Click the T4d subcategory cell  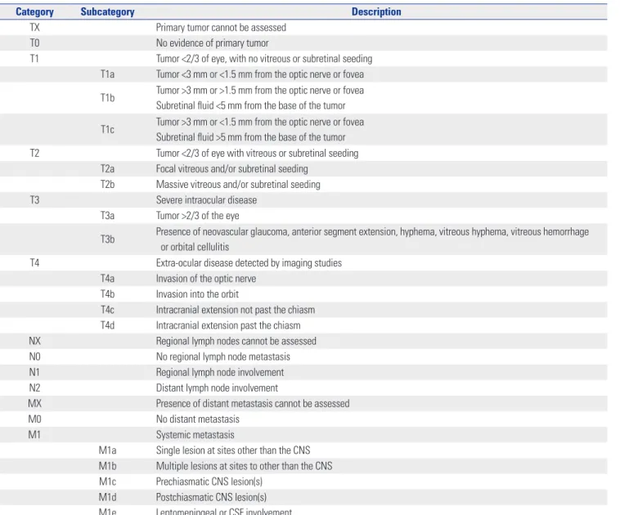(107, 325)
